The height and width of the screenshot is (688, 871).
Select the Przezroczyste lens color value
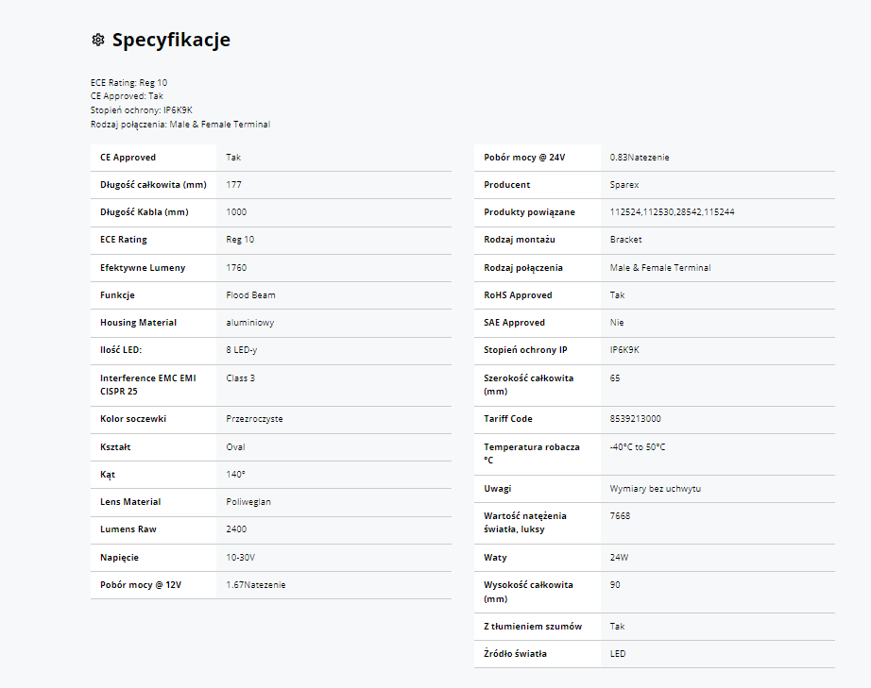coord(254,419)
